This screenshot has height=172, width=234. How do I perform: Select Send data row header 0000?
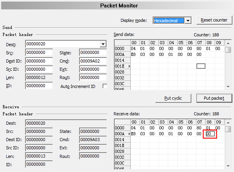pos(122,48)
